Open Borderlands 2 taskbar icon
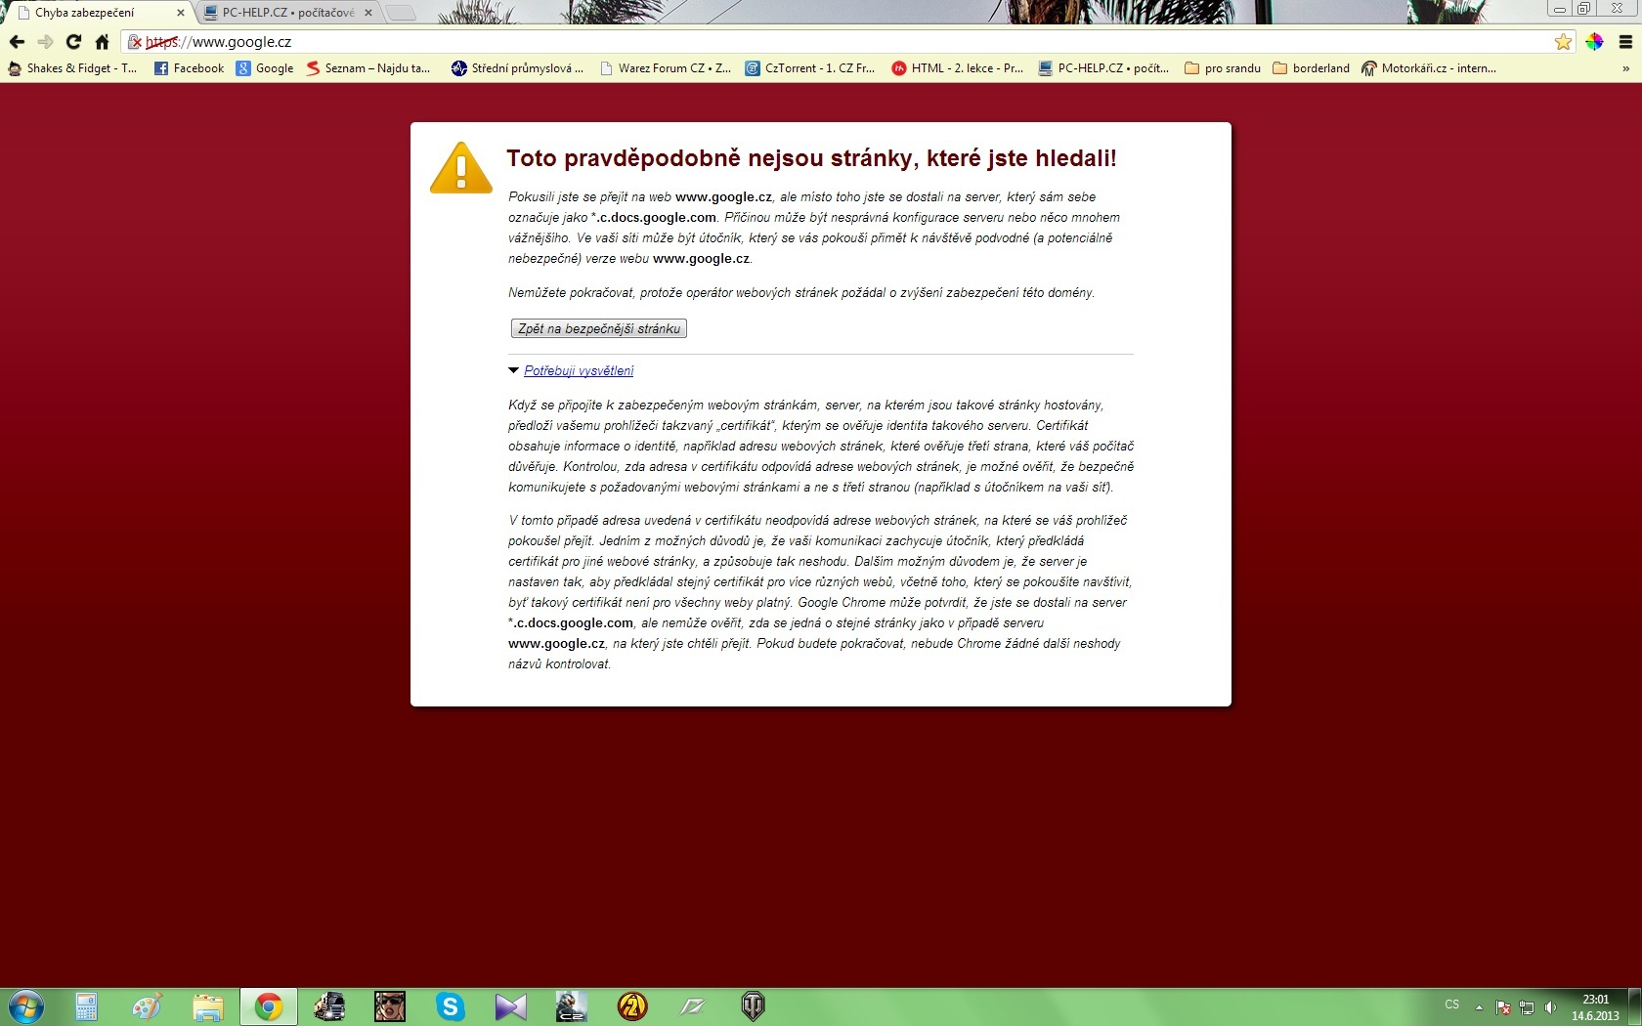1642x1026 pixels. click(631, 1006)
